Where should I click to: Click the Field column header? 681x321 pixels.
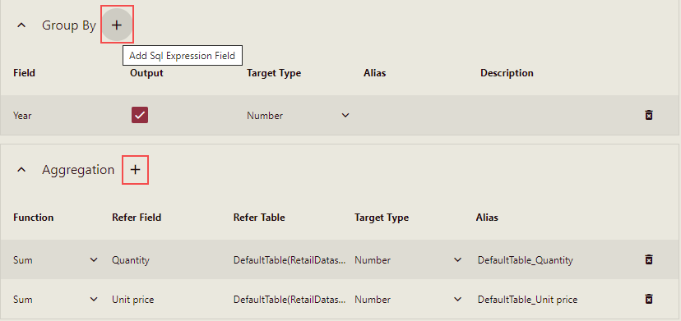coord(25,73)
